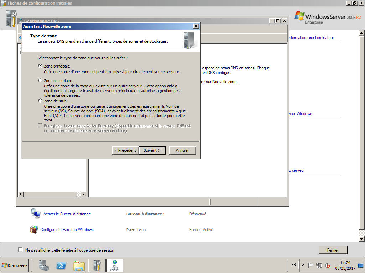The width and height of the screenshot is (365, 273).
Task: Select the Zone secondaire radio button
Action: [40, 80]
